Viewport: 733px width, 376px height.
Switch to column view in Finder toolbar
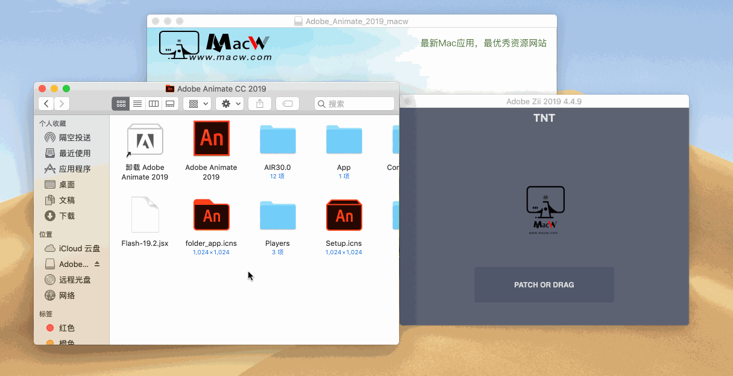tap(153, 103)
